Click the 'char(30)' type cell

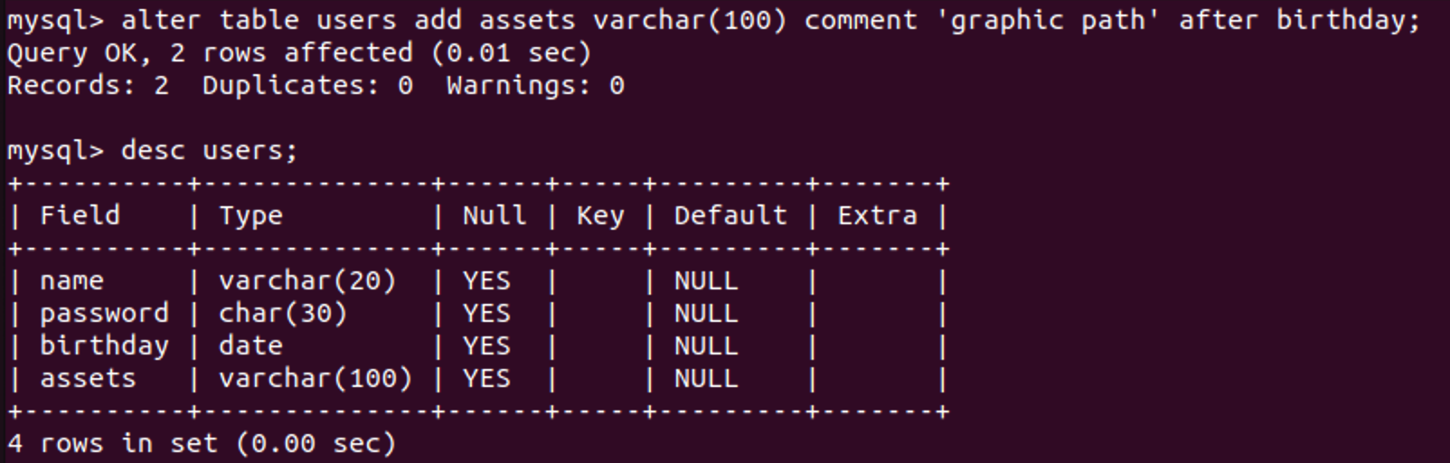pos(283,314)
